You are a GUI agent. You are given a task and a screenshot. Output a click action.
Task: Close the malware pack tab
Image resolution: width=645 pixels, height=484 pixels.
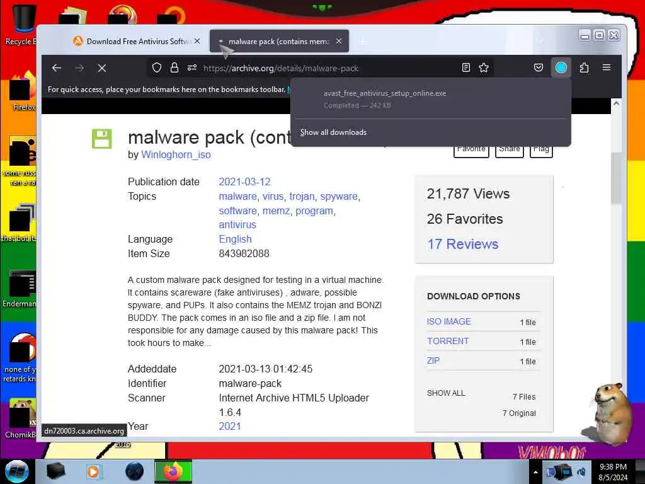(339, 41)
